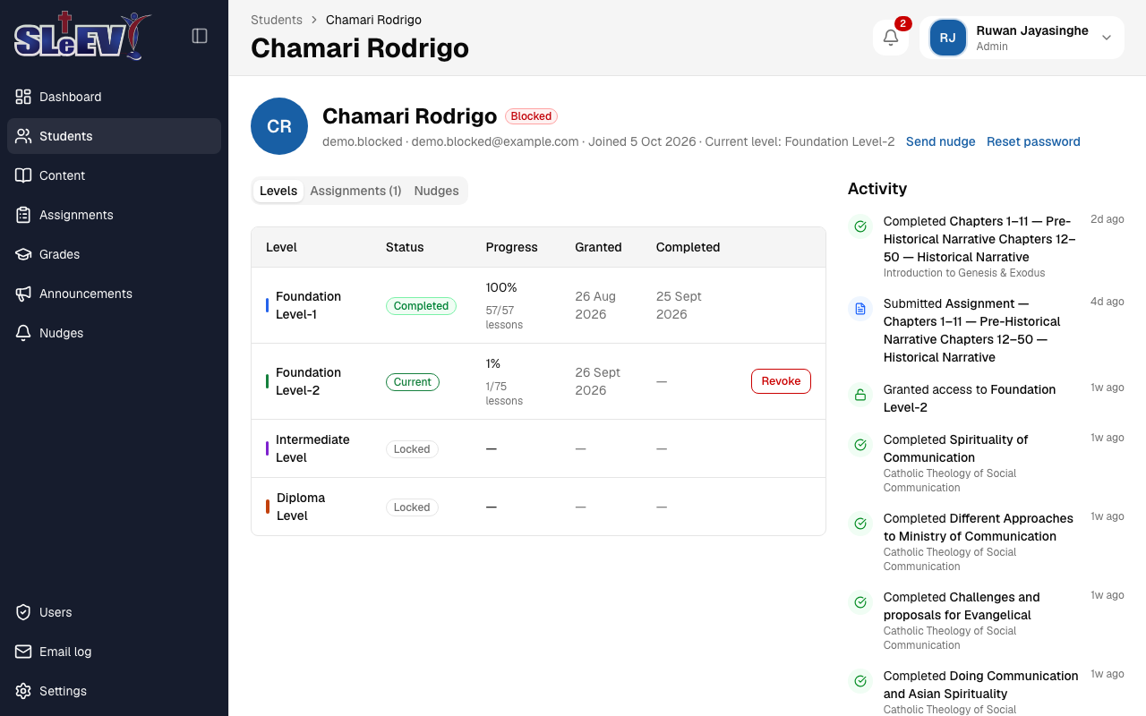Click the document icon beside Submitted Assignment activity

pos(860,309)
